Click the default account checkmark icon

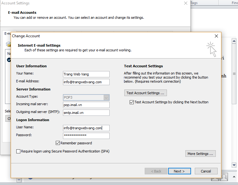pyautogui.click(x=9, y=59)
